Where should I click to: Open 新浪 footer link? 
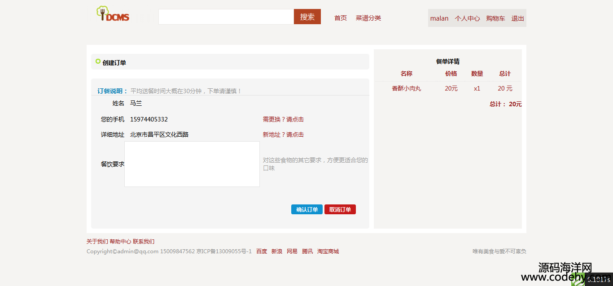click(x=277, y=251)
